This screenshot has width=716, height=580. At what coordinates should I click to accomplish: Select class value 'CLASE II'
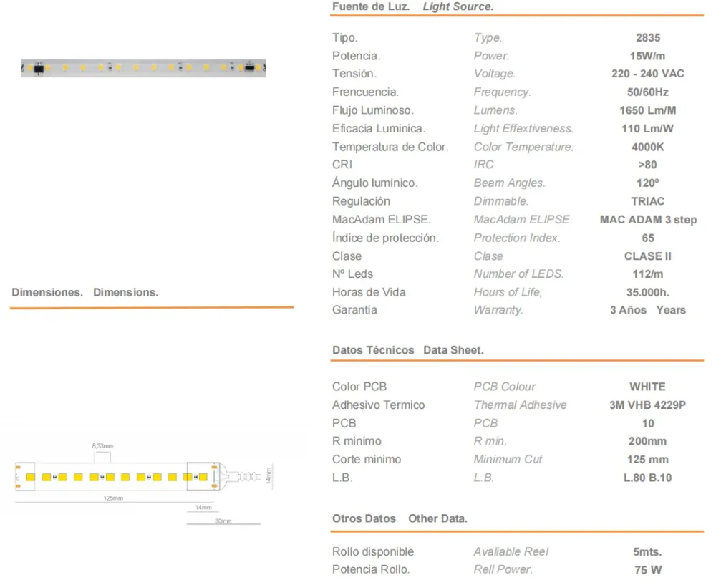click(x=647, y=256)
